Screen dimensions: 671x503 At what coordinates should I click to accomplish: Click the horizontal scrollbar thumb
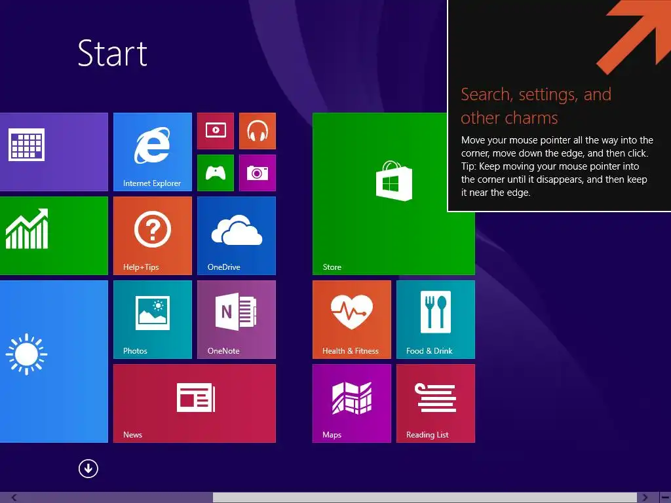pos(425,498)
